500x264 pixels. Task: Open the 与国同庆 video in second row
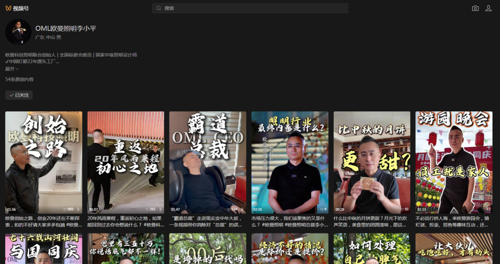44,249
